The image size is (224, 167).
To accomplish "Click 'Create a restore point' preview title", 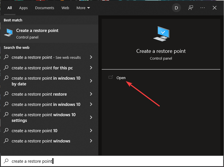I will pyautogui.click(x=161, y=51).
